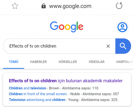Image resolution: width=134 pixels, height=107 pixels.
Task: Click the scholarly articles result card
Action: coord(67,89)
